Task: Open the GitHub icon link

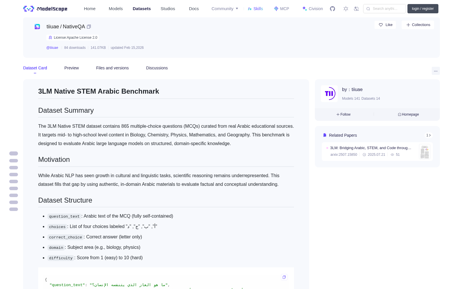Action: (x=332, y=9)
